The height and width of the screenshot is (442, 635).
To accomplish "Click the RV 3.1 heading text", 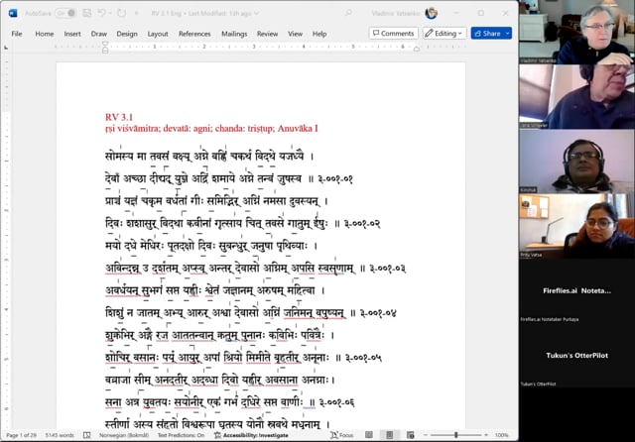I will [119, 117].
